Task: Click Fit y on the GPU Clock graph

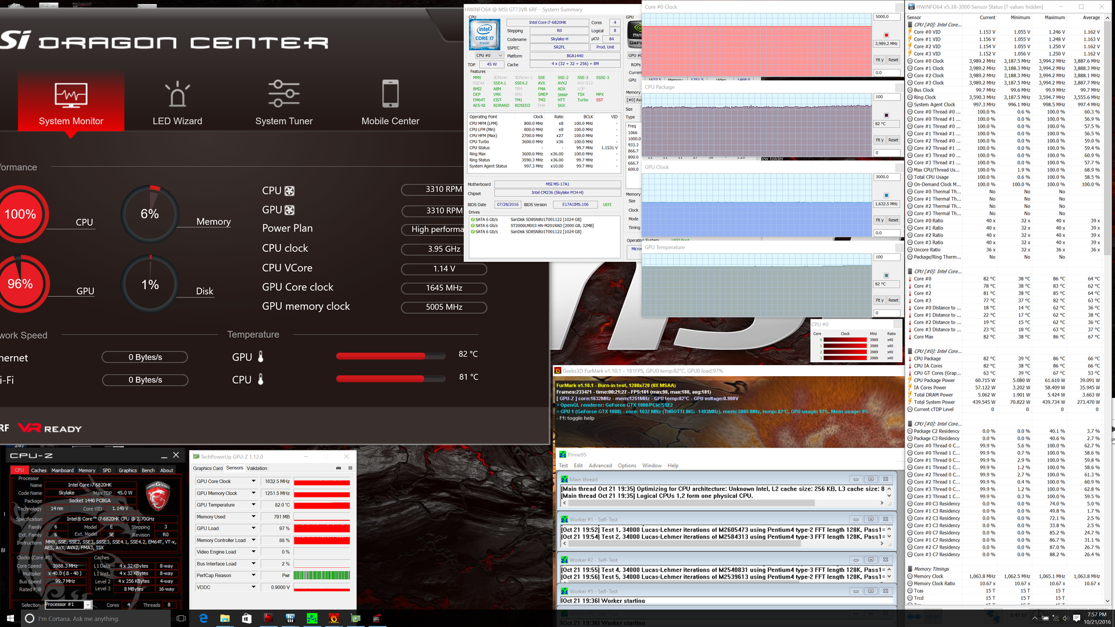Action: 879,220
